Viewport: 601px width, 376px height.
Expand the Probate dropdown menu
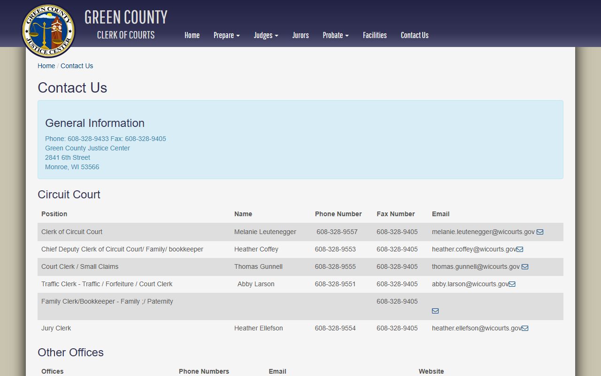coord(336,35)
